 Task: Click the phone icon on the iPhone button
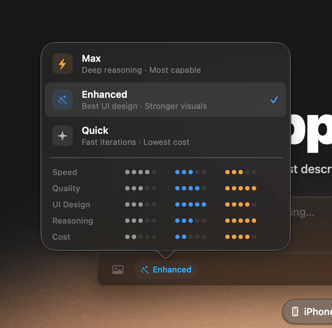pyautogui.click(x=294, y=311)
